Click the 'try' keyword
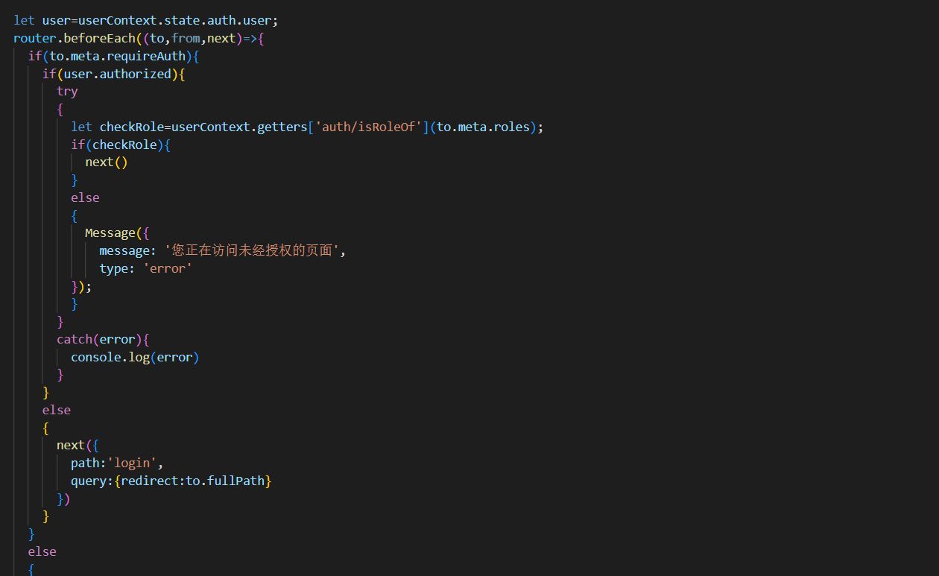Viewport: 939px width, 576px height. (67, 91)
